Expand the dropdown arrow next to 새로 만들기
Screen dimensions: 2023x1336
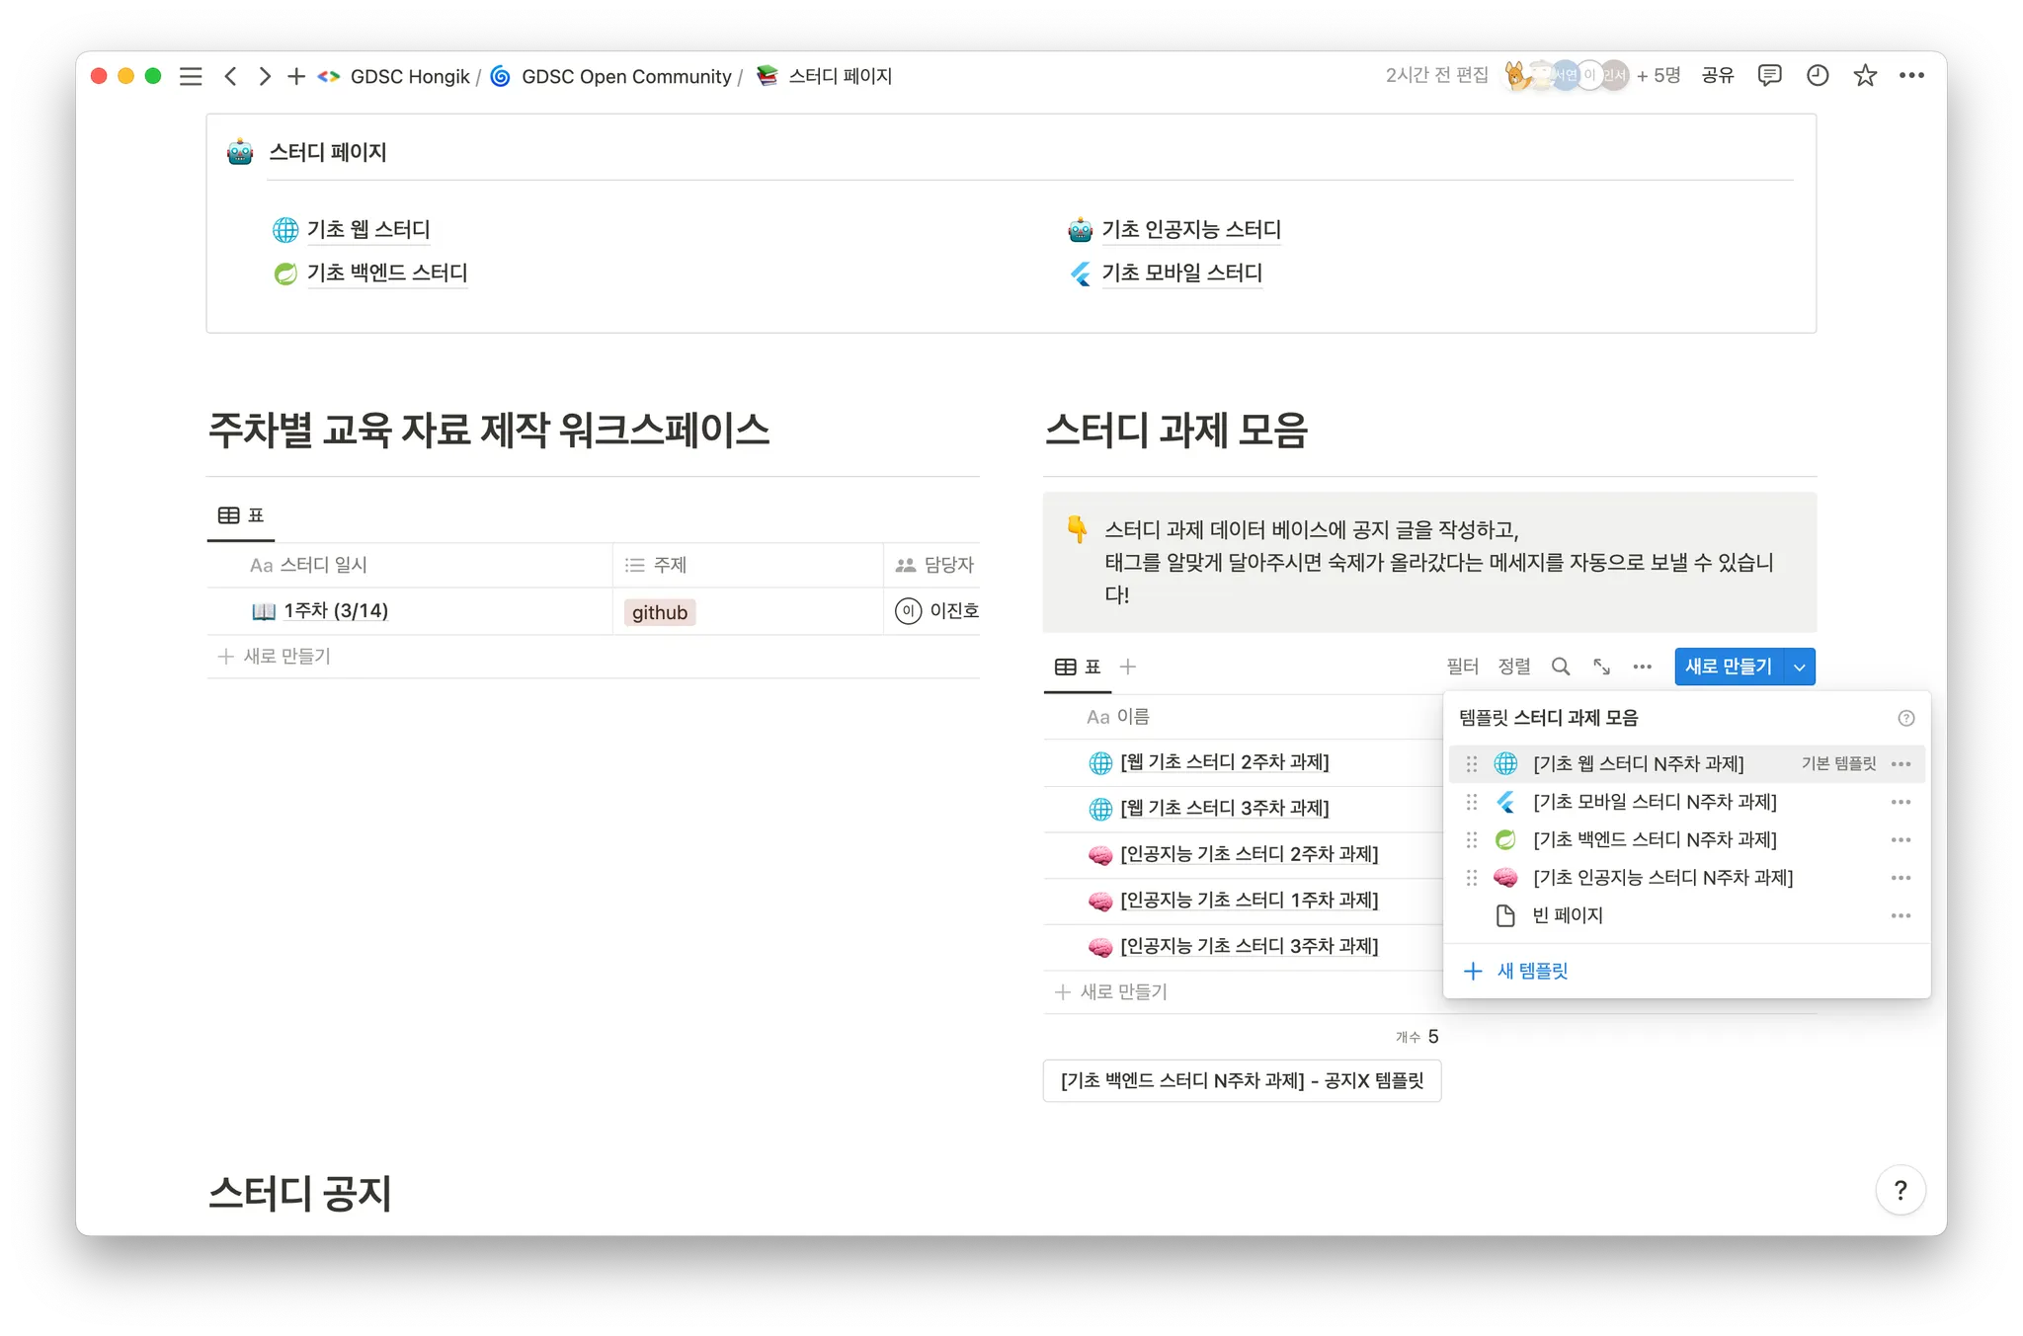pyautogui.click(x=1800, y=667)
